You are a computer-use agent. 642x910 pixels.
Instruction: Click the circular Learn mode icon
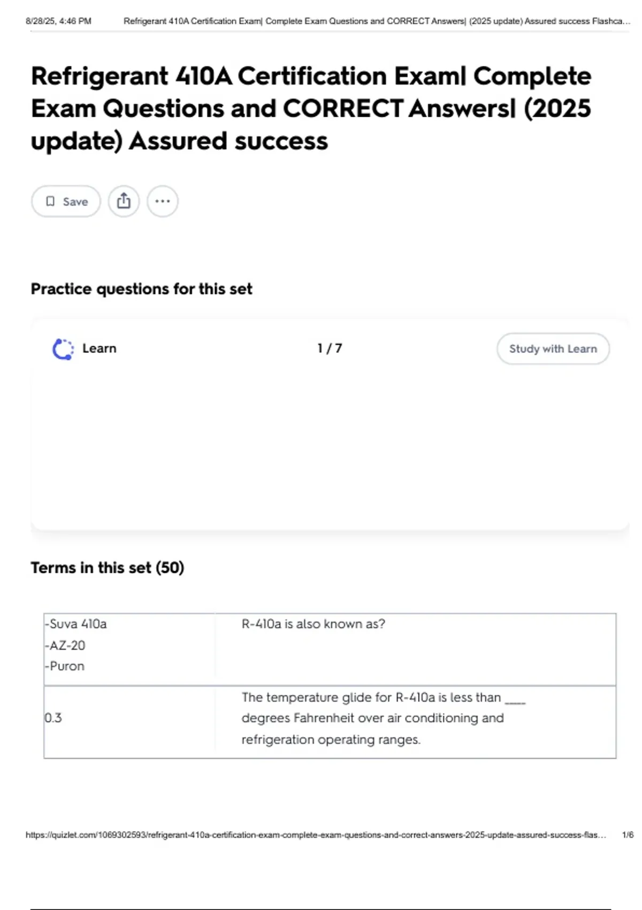(63, 349)
